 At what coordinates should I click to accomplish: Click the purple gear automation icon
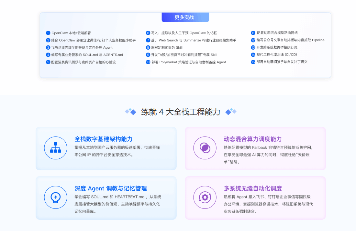205,197
